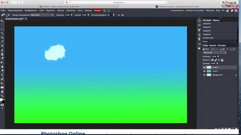Select the Eyedropper tool
Image resolution: width=241 pixels, height=135 pixels.
point(2,42)
